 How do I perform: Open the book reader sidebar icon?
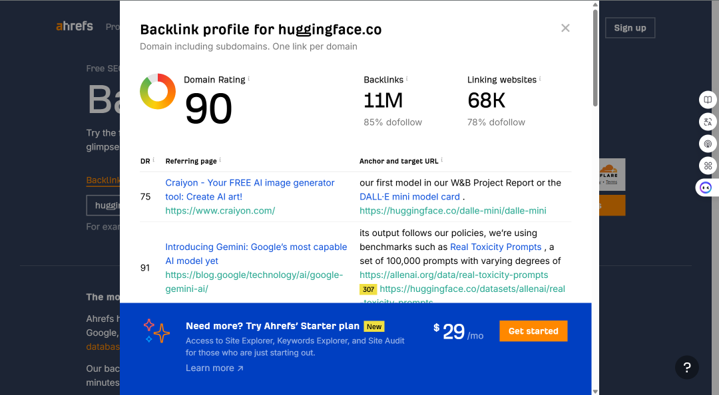708,100
